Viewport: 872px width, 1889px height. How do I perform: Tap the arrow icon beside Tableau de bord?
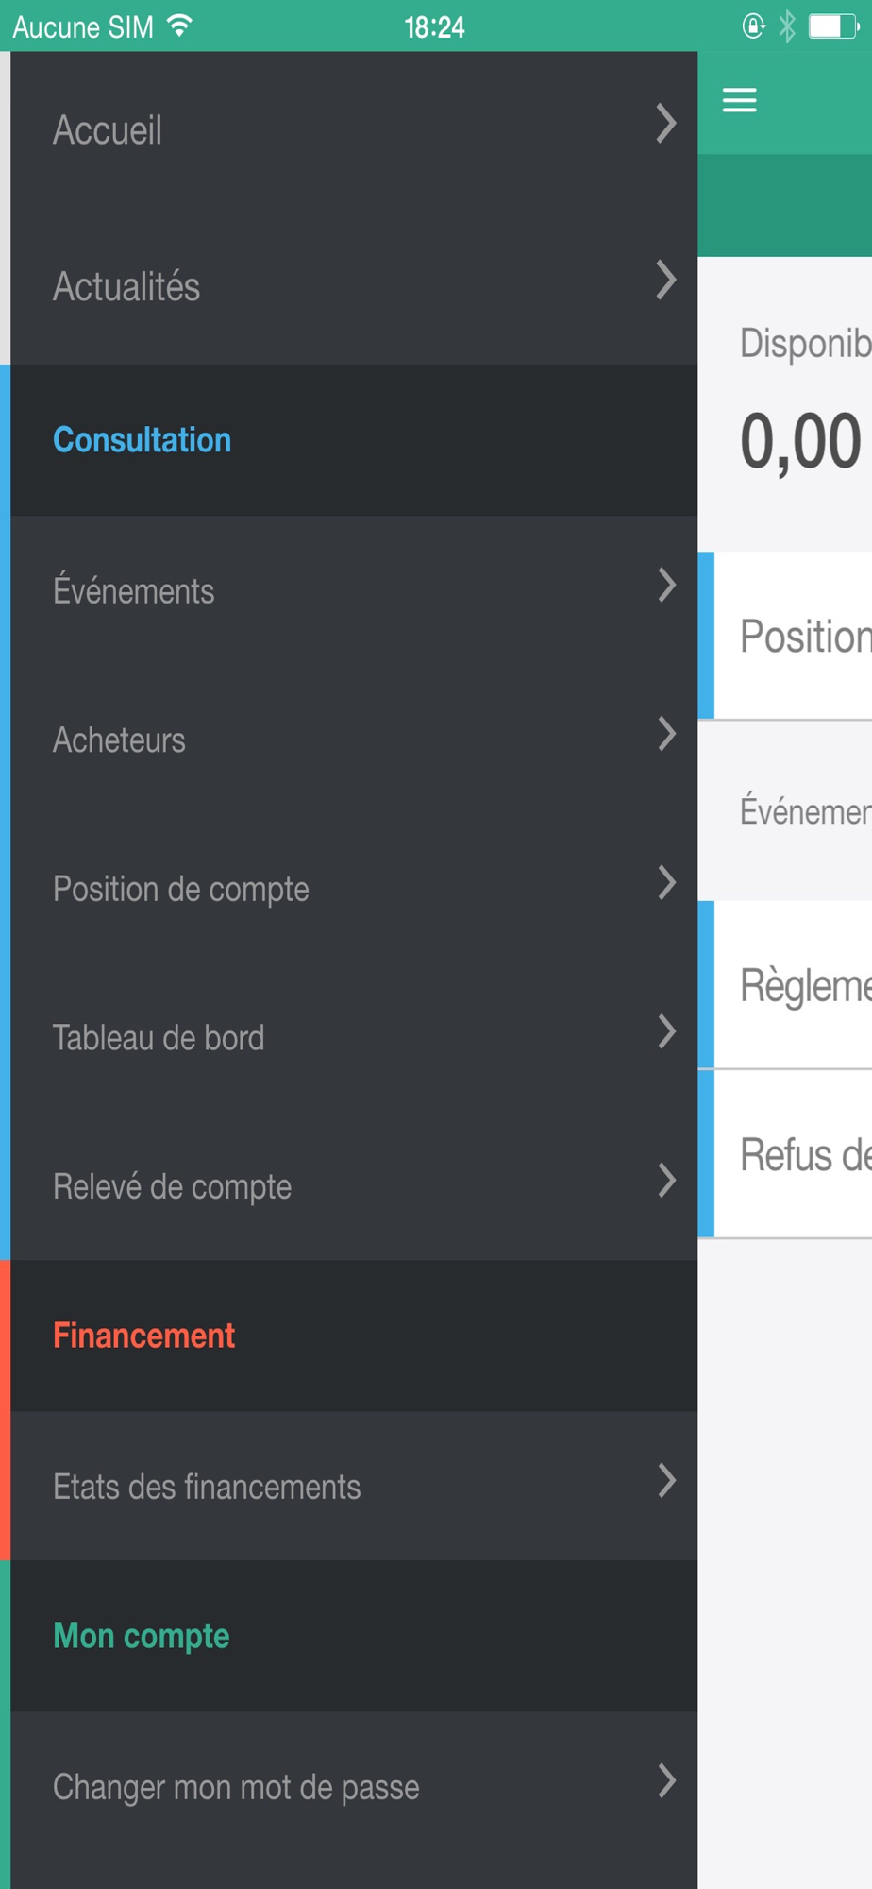pos(666,1031)
